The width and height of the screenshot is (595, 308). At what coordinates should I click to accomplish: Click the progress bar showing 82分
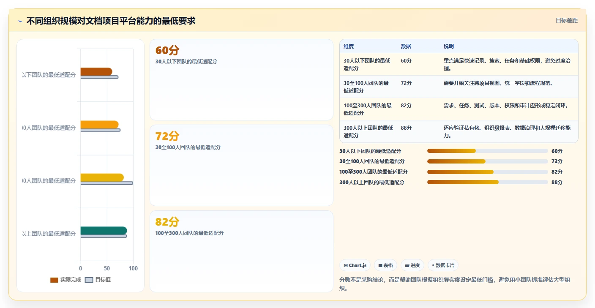pos(487,172)
